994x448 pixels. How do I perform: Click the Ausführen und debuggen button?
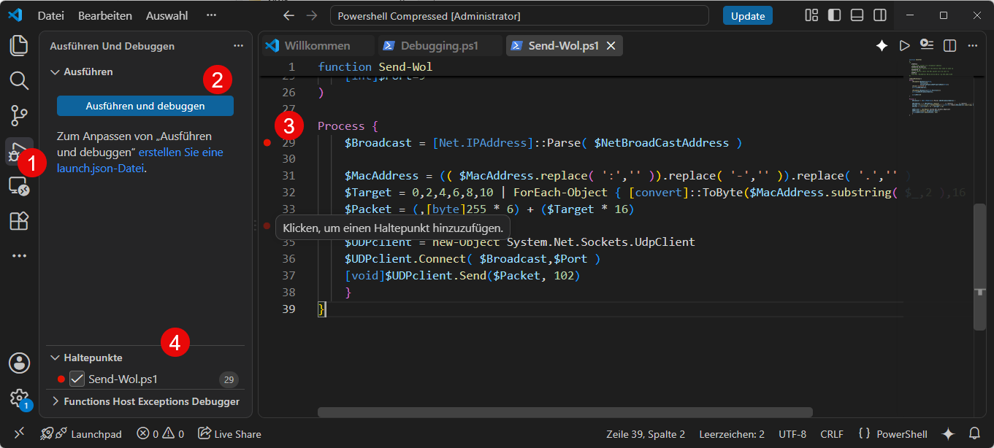point(145,106)
